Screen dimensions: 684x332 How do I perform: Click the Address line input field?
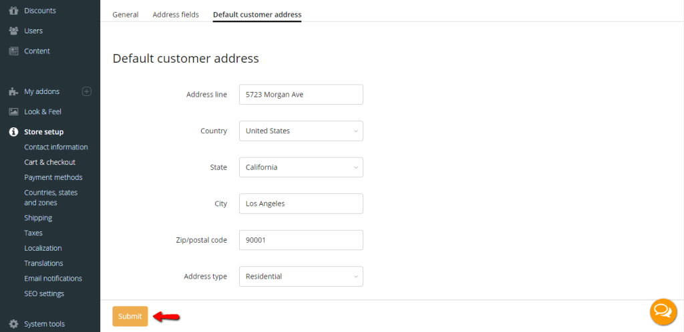pos(301,95)
